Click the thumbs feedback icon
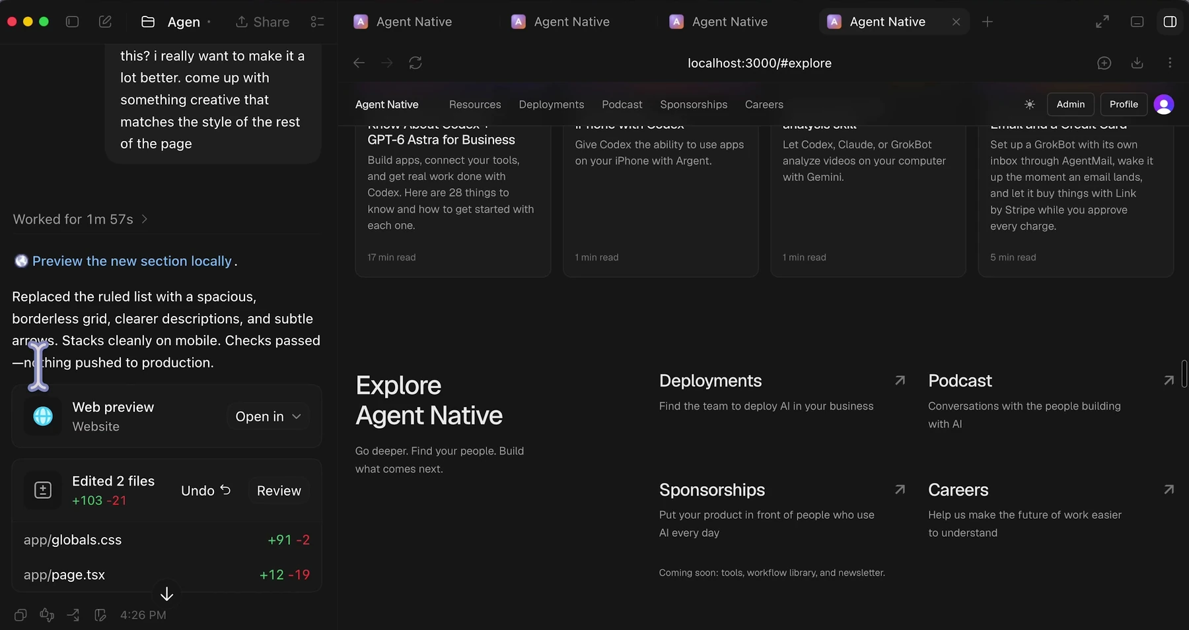This screenshot has width=1189, height=630. tap(47, 615)
